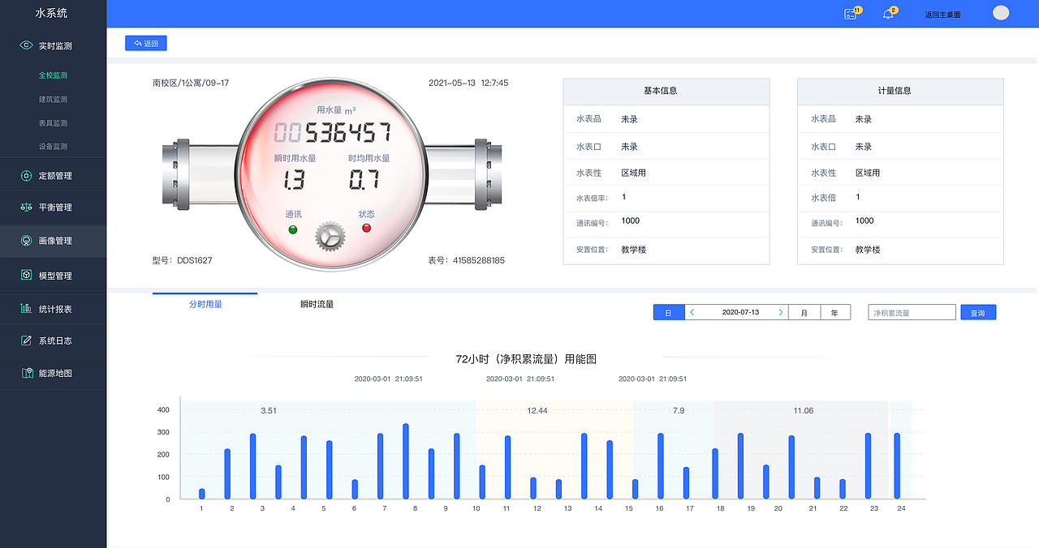Click the task list icon with 11 badge
Screen dimensions: 1039x548
click(x=849, y=14)
